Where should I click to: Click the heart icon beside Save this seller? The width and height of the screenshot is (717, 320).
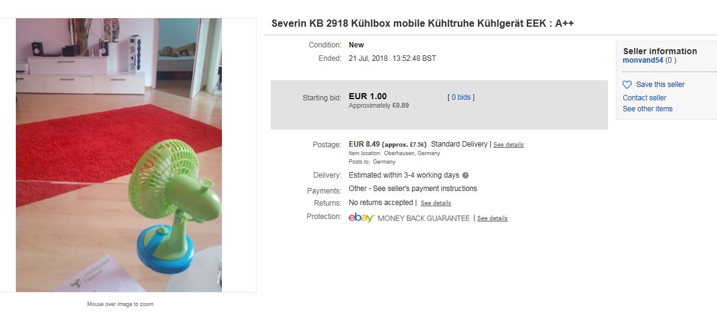[x=627, y=85]
